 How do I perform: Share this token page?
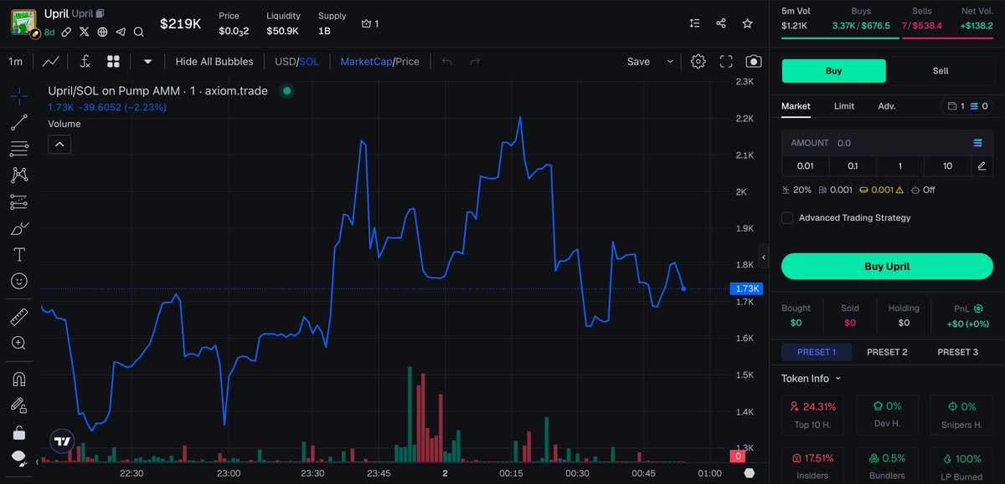point(721,23)
